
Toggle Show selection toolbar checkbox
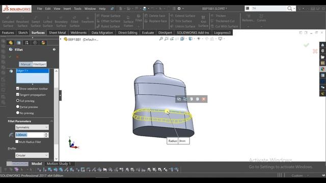click(18, 88)
